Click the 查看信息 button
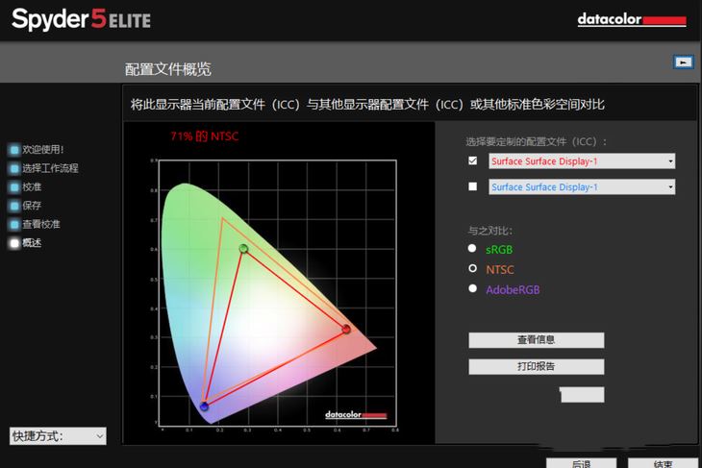702x468 pixels. click(x=537, y=340)
